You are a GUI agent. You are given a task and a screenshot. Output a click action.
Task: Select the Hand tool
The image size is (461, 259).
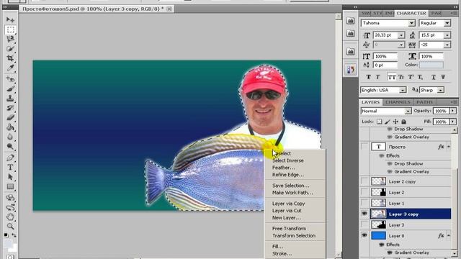[10, 217]
